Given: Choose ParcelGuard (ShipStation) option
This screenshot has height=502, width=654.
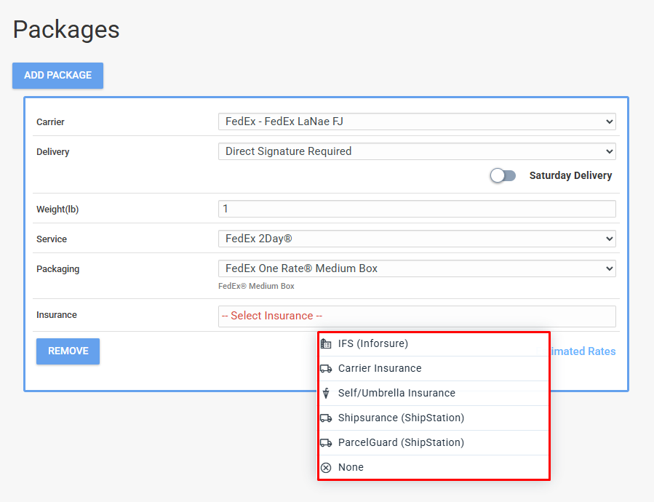Looking at the screenshot, I should pos(434,443).
